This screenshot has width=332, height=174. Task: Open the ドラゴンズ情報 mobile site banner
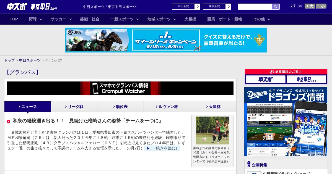tap(286, 122)
